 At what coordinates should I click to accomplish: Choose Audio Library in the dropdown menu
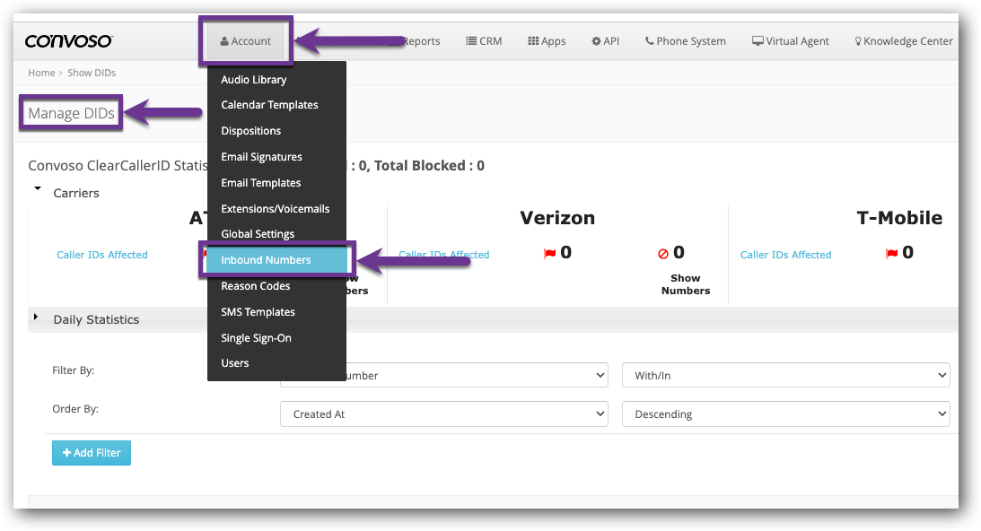point(253,79)
